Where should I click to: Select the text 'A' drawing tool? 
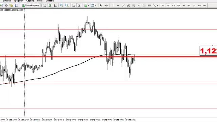point(139,5)
